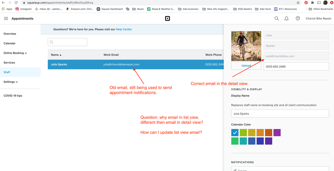This screenshot has width=334, height=171.
Task: Click the Upload button under the staff photo
Action: [246, 65]
